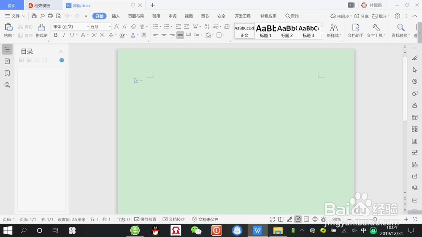Toggle Bold formatting
The width and height of the screenshot is (422, 237).
click(x=56, y=35)
